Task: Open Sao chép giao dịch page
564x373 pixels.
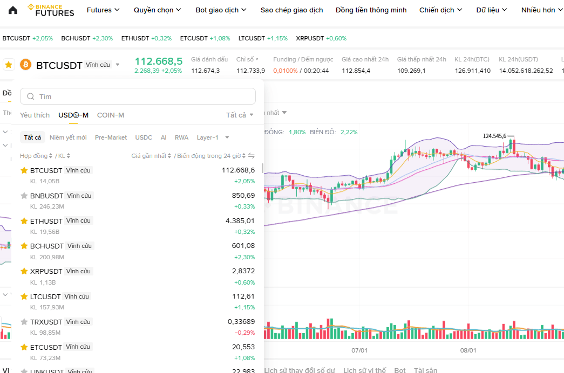Action: pyautogui.click(x=291, y=10)
